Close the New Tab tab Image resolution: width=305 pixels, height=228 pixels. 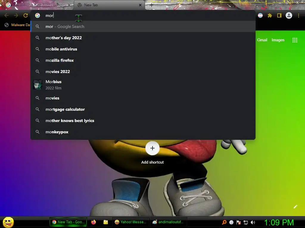pyautogui.click(x=140, y=5)
